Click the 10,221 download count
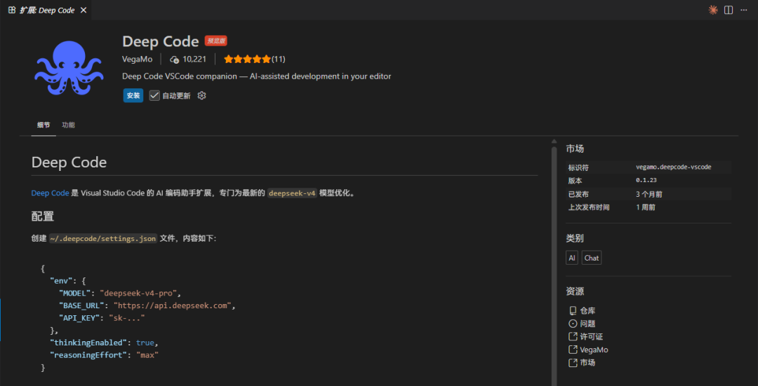The image size is (758, 386). pos(194,60)
